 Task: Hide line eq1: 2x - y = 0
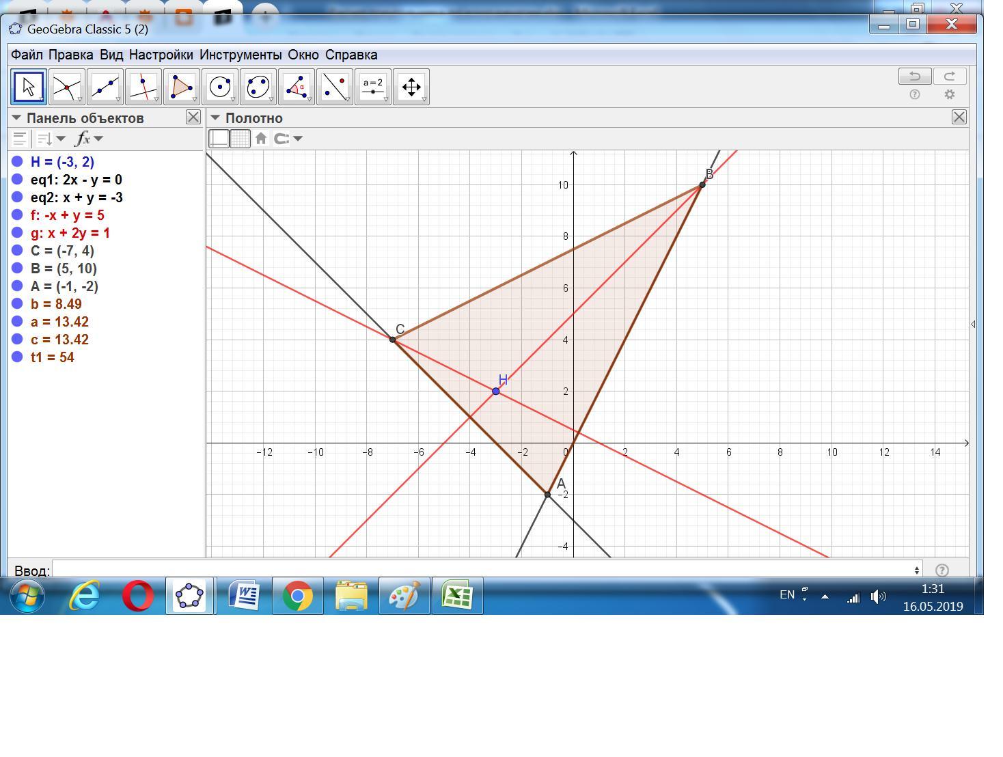[18, 180]
